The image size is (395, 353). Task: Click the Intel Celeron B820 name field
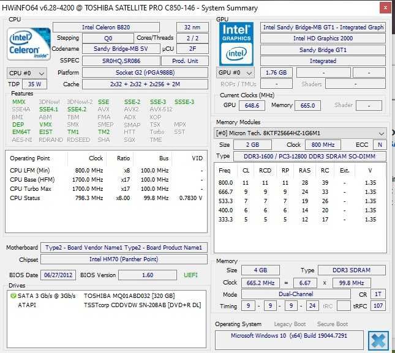[106, 27]
